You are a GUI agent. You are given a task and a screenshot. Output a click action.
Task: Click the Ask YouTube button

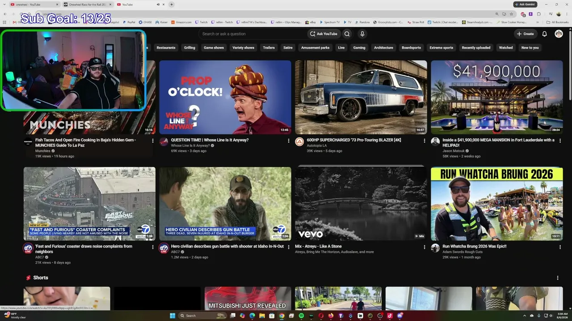click(x=324, y=34)
